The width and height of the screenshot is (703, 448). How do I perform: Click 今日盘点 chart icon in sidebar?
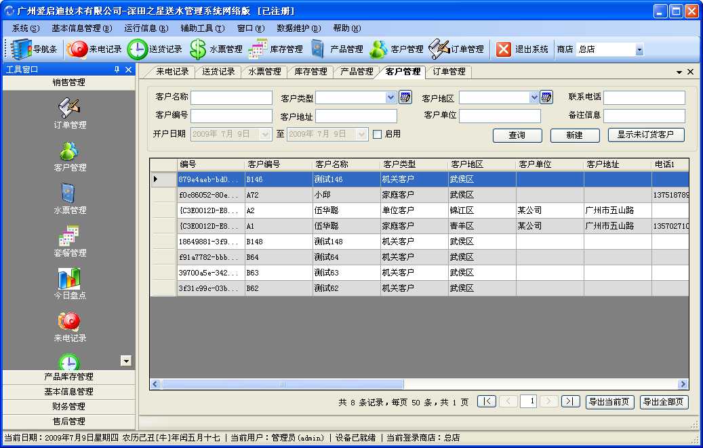coord(70,284)
